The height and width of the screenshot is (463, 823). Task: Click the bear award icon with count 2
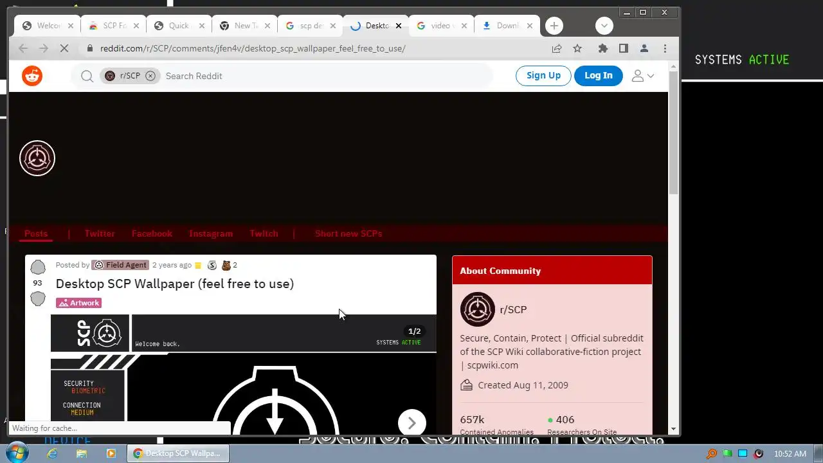(226, 265)
